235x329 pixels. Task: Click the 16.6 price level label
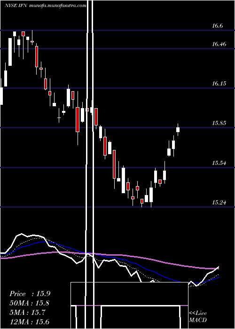(x=217, y=26)
